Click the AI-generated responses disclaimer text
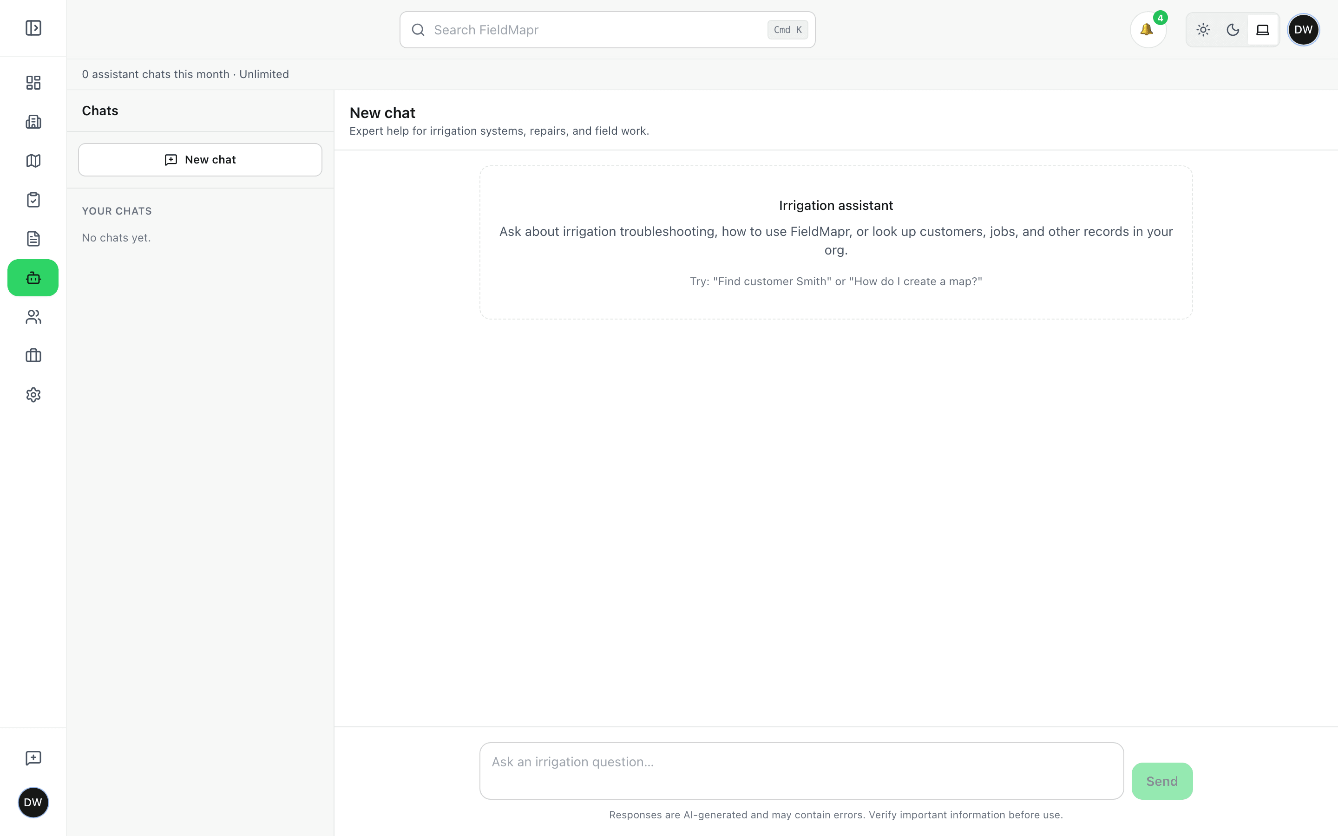The width and height of the screenshot is (1338, 836). [x=835, y=815]
